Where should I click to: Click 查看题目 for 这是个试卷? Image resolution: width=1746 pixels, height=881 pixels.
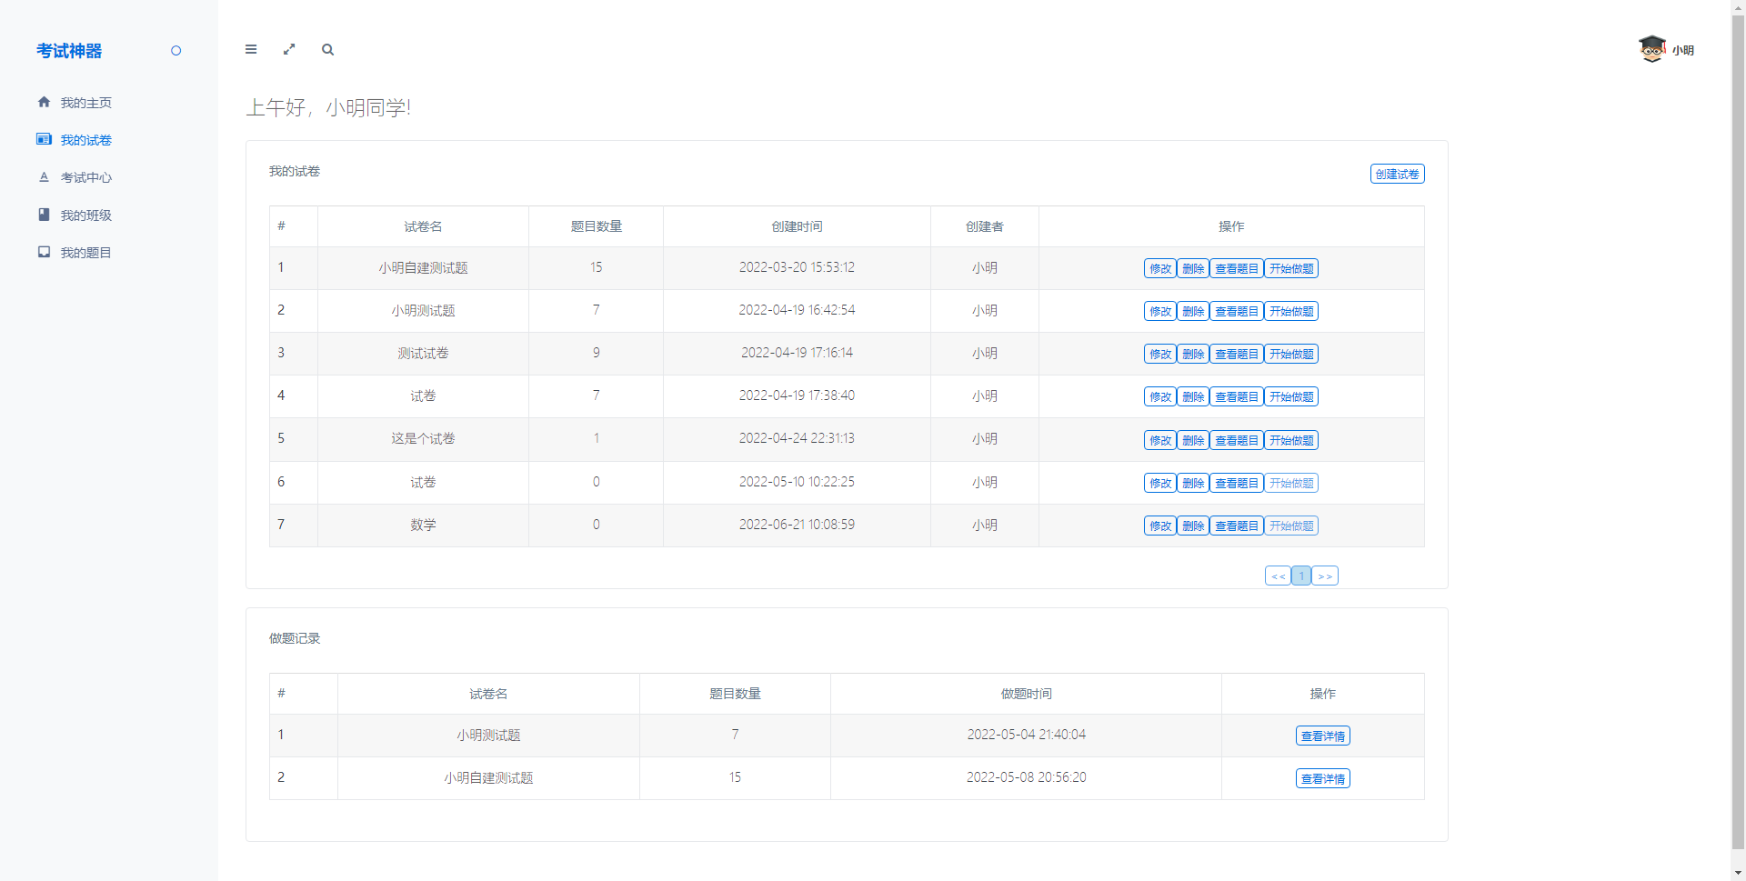point(1236,440)
